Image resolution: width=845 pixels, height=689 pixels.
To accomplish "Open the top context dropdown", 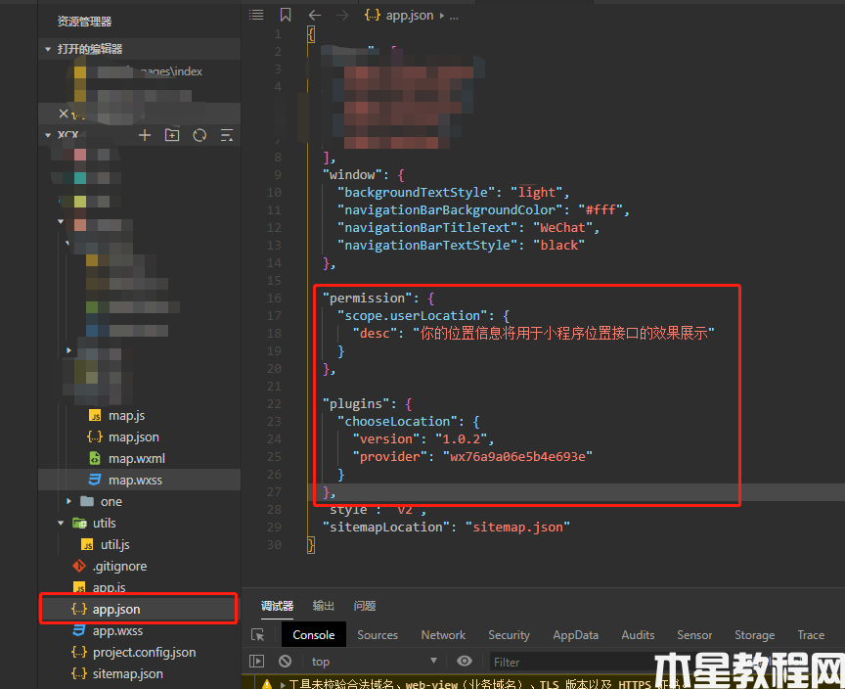I will coord(374,662).
